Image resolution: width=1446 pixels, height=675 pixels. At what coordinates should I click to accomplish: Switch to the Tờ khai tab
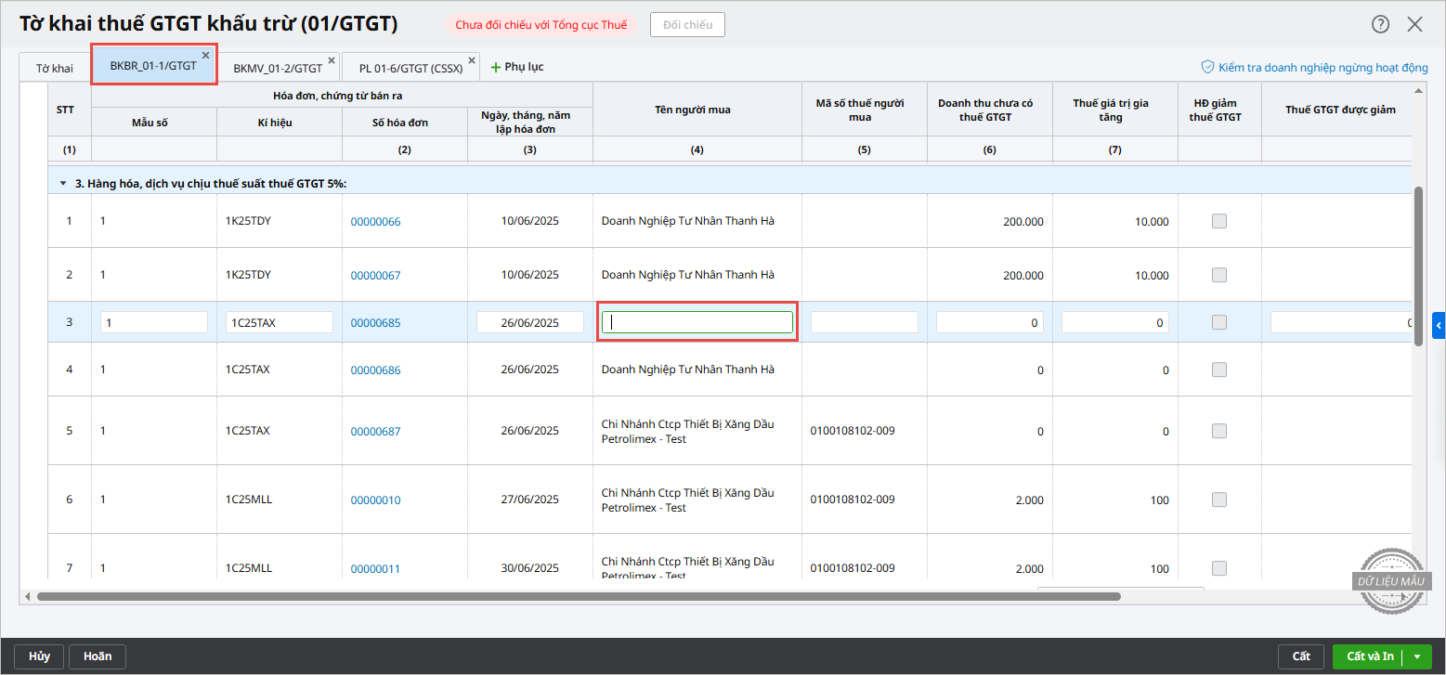click(x=55, y=69)
